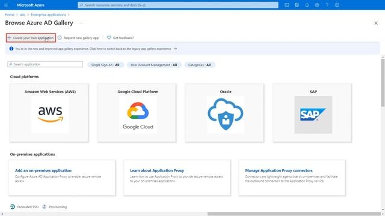Focus the Search application field
This screenshot has height=216, width=385.
[x=45, y=64]
